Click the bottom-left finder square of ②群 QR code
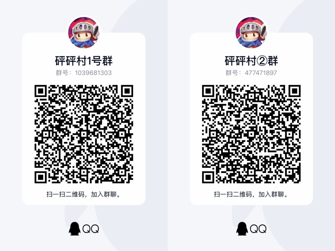 pyautogui.click(x=208, y=177)
